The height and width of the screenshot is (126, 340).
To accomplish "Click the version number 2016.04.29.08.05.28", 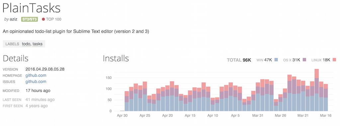I will (x=45, y=69).
